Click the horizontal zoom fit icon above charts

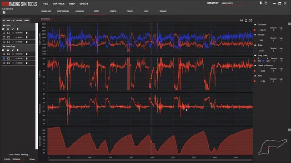(241, 20)
